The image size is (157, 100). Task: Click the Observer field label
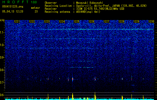pos(51,3)
